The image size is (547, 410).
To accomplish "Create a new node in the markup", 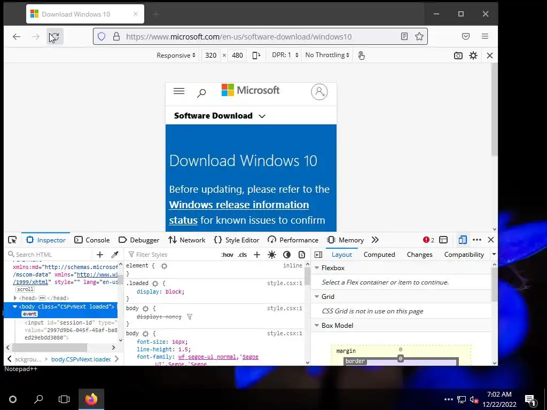I will tap(100, 255).
